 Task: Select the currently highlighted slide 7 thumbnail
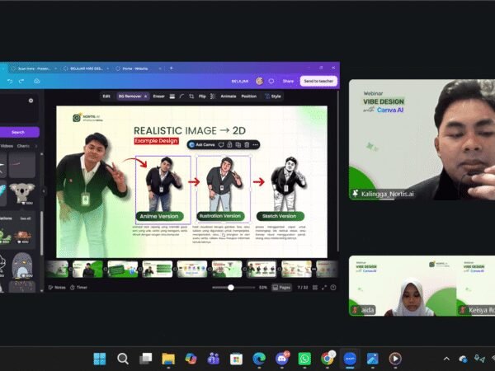[261, 269]
